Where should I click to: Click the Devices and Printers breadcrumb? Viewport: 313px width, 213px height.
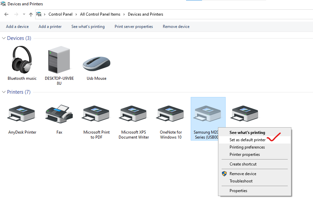tap(146, 14)
